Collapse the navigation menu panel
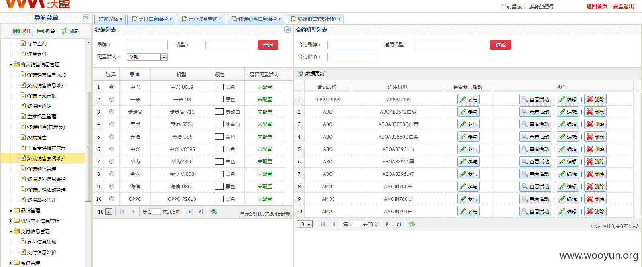Image resolution: width=642 pixels, height=267 pixels. click(x=86, y=18)
